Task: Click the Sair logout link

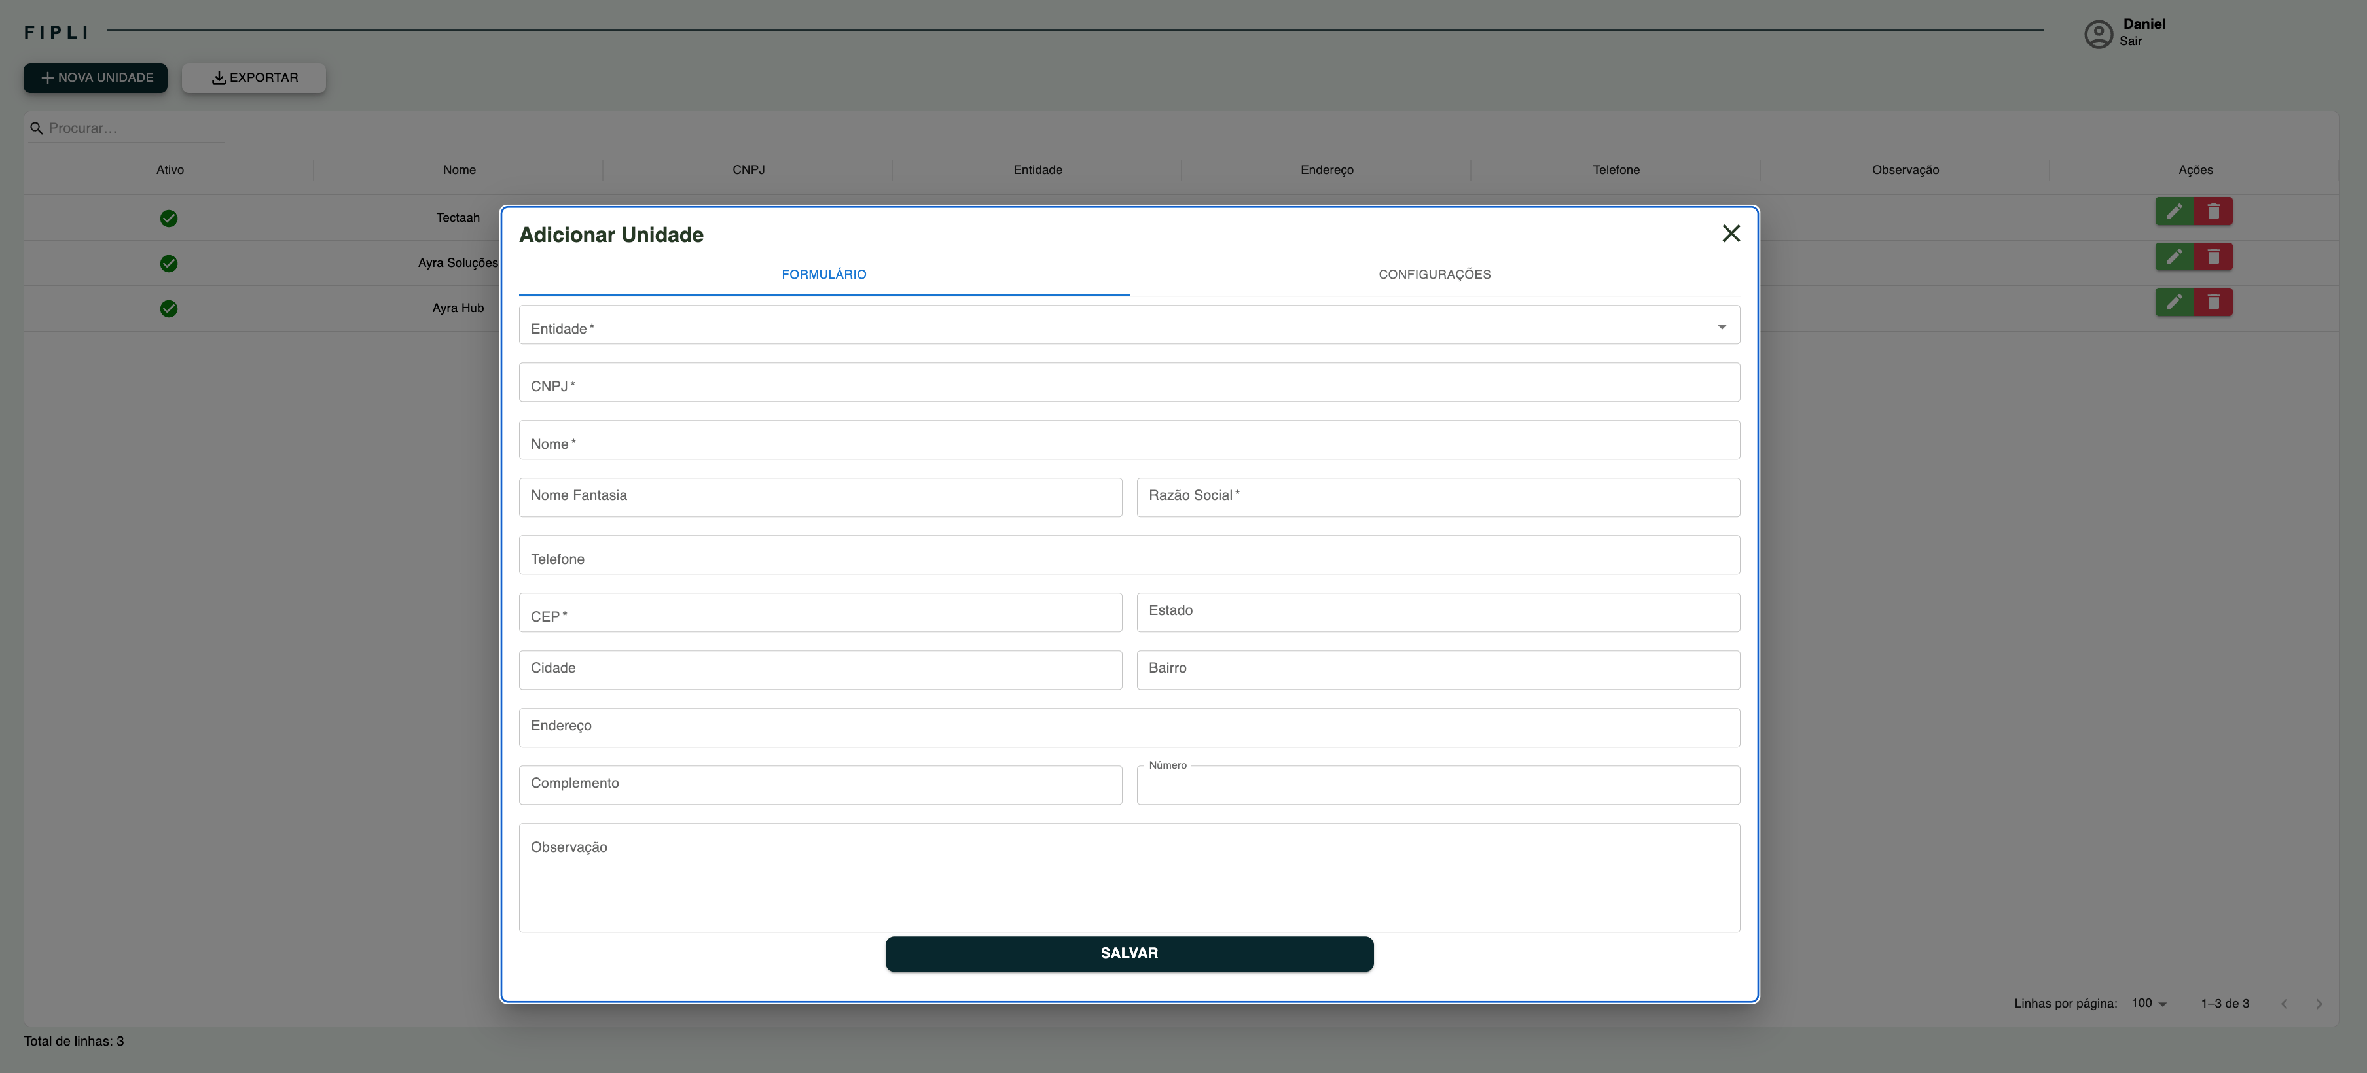Action: 2130,41
